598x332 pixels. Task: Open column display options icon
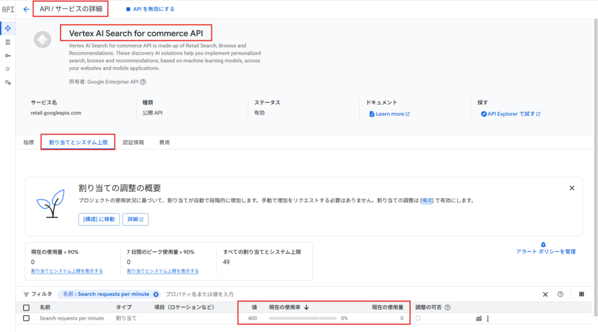click(582, 294)
